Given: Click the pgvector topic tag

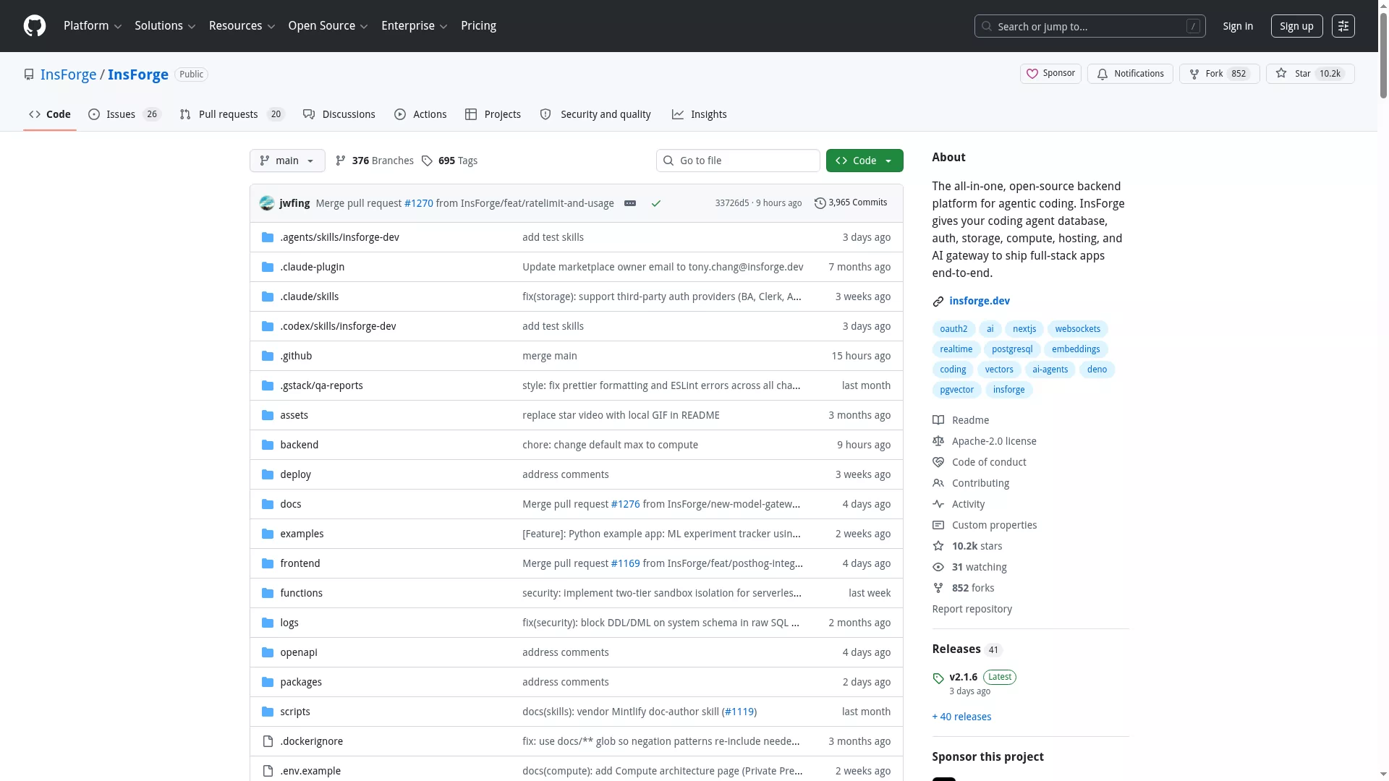Looking at the screenshot, I should (x=956, y=390).
